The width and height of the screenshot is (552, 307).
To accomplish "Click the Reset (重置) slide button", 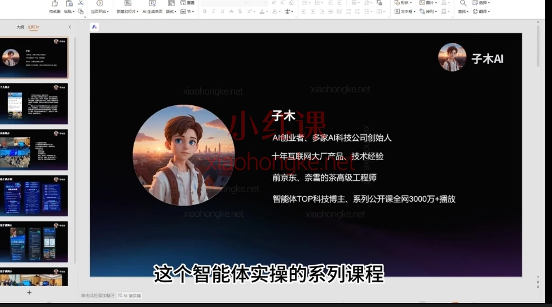I will 187,2.
